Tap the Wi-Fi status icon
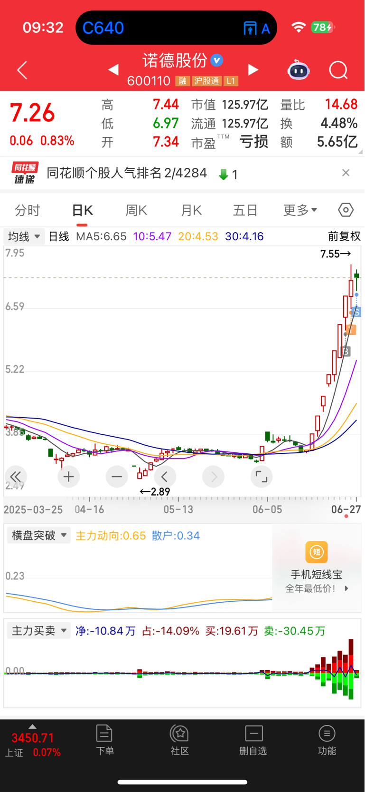The image size is (365, 792). pos(299,27)
